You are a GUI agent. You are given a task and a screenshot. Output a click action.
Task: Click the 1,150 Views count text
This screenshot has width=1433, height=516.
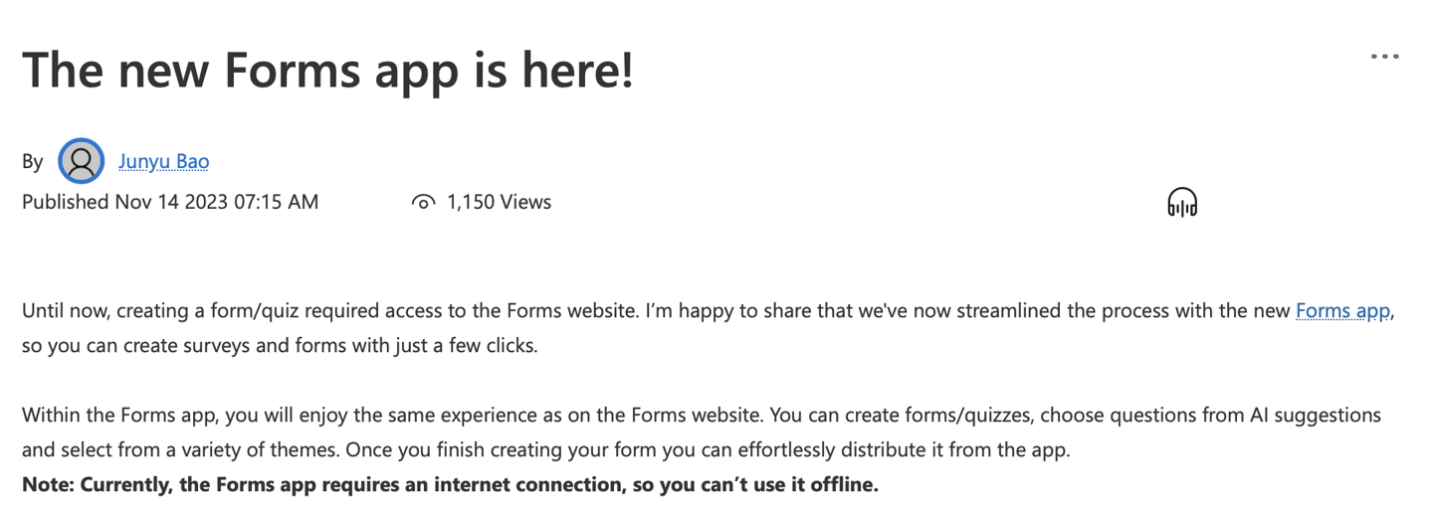point(499,202)
